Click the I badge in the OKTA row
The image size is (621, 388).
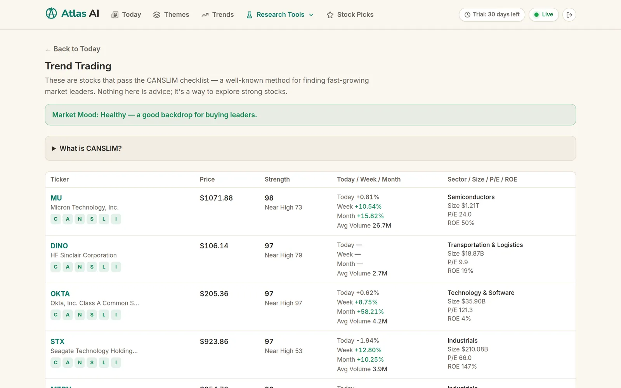click(116, 315)
